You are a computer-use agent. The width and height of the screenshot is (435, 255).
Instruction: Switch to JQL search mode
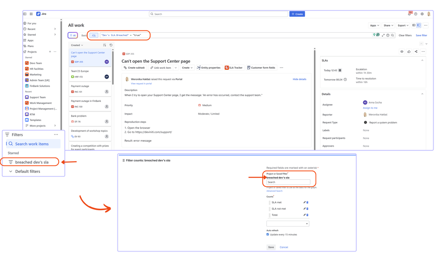coord(94,35)
